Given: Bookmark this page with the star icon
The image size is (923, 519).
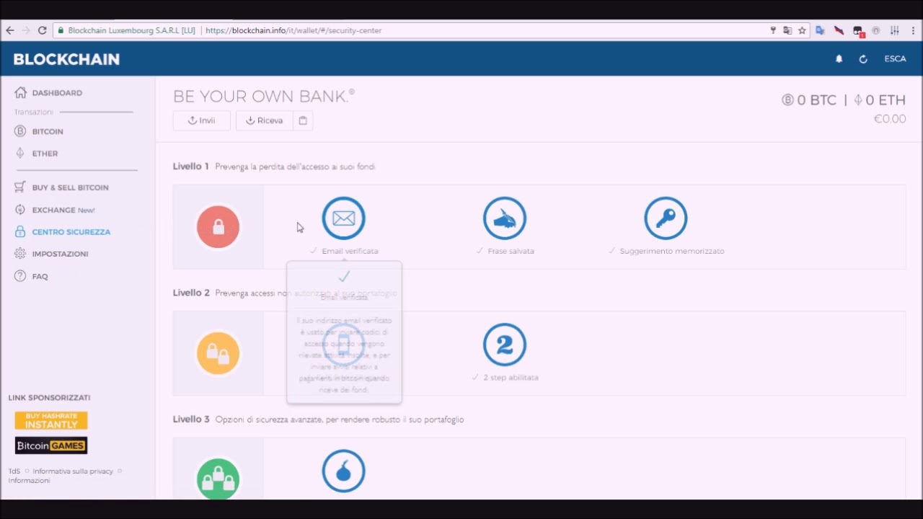Looking at the screenshot, I should click(802, 30).
